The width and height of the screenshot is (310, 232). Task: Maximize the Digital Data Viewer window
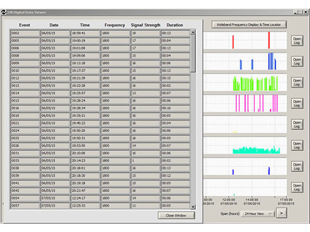(301, 12)
